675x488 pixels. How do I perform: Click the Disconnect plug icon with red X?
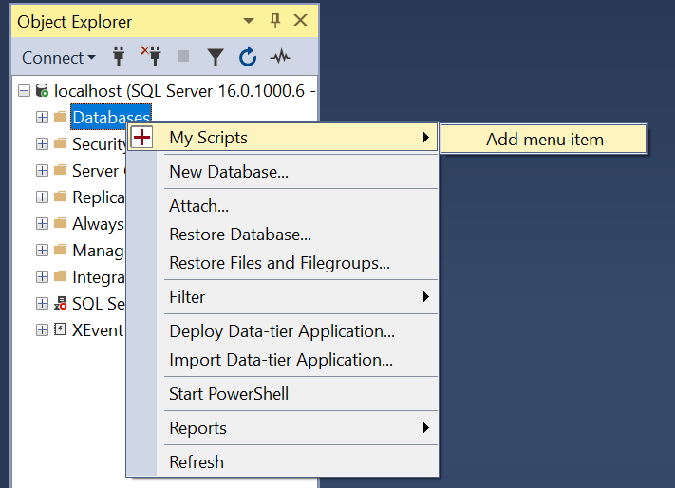click(151, 56)
